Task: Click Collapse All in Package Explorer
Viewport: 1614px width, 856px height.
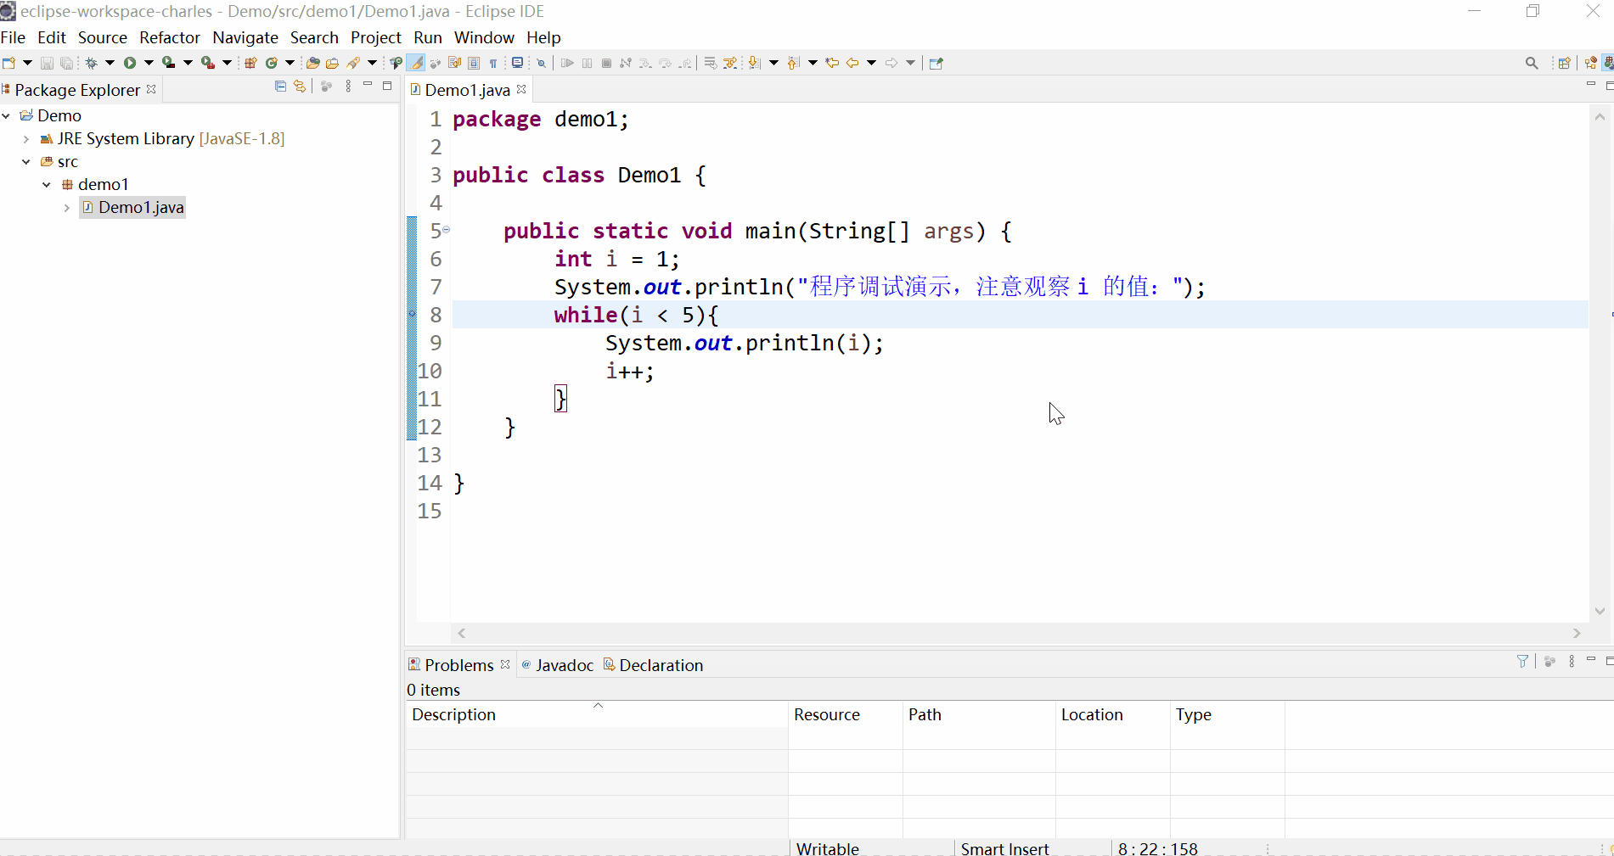Action: pos(280,87)
